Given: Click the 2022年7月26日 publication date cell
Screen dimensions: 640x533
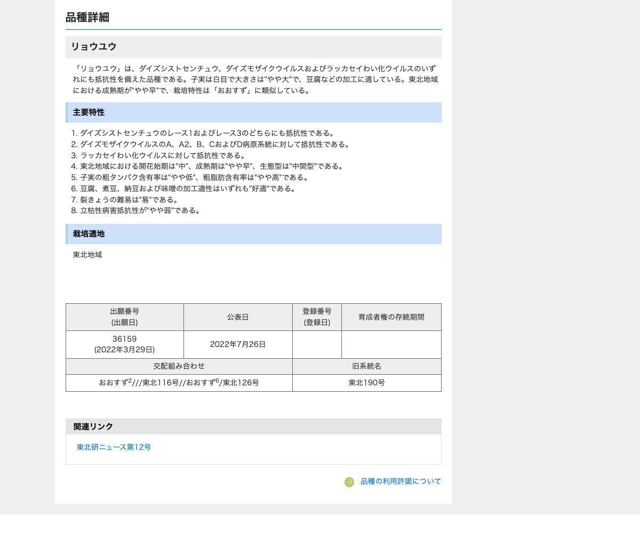Looking at the screenshot, I should (238, 344).
